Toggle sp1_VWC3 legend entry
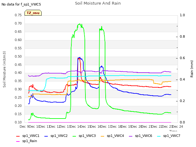196x147 pixels. [x=84, y=136]
